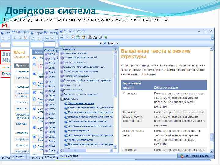220x165 pixels.
Task: Minimize the Справка: Word window
Action: 199,31
